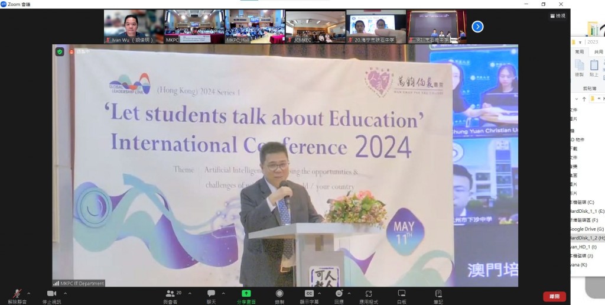Expand video options arrow beside camera
The image size is (605, 305).
point(65,293)
